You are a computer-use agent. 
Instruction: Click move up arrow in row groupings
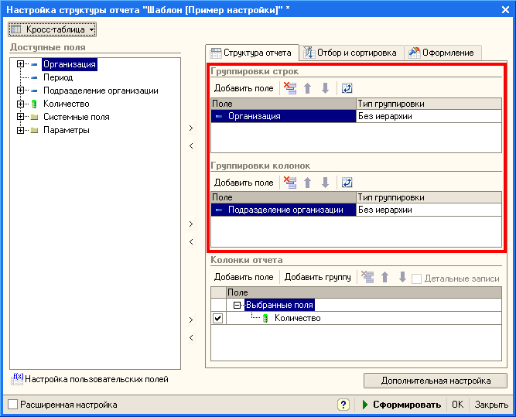[308, 88]
